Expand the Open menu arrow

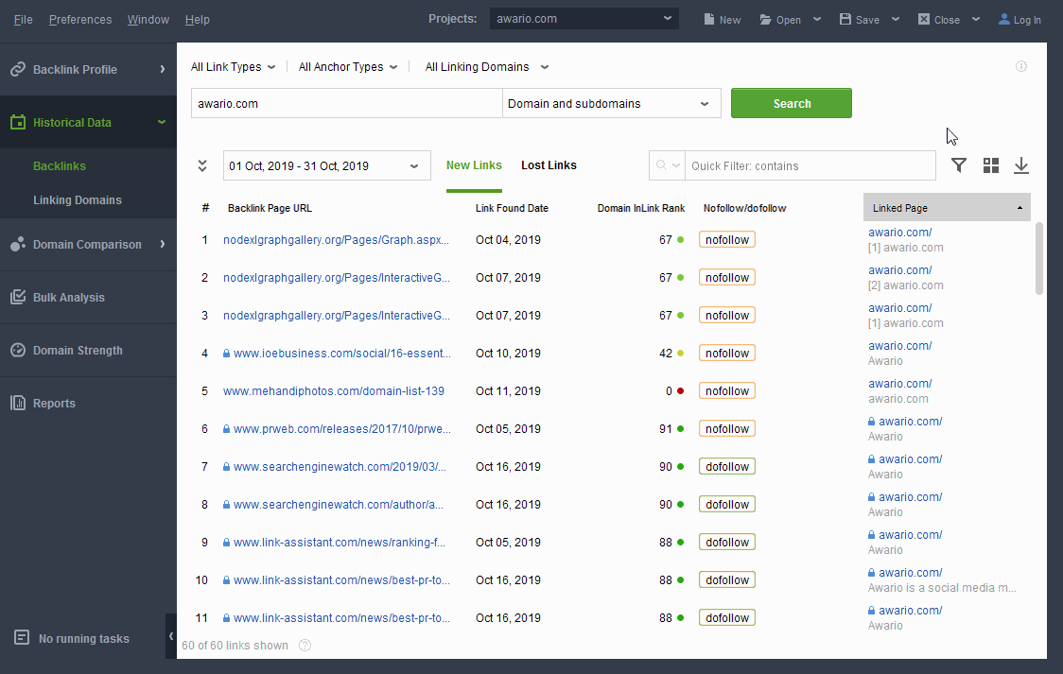[817, 19]
